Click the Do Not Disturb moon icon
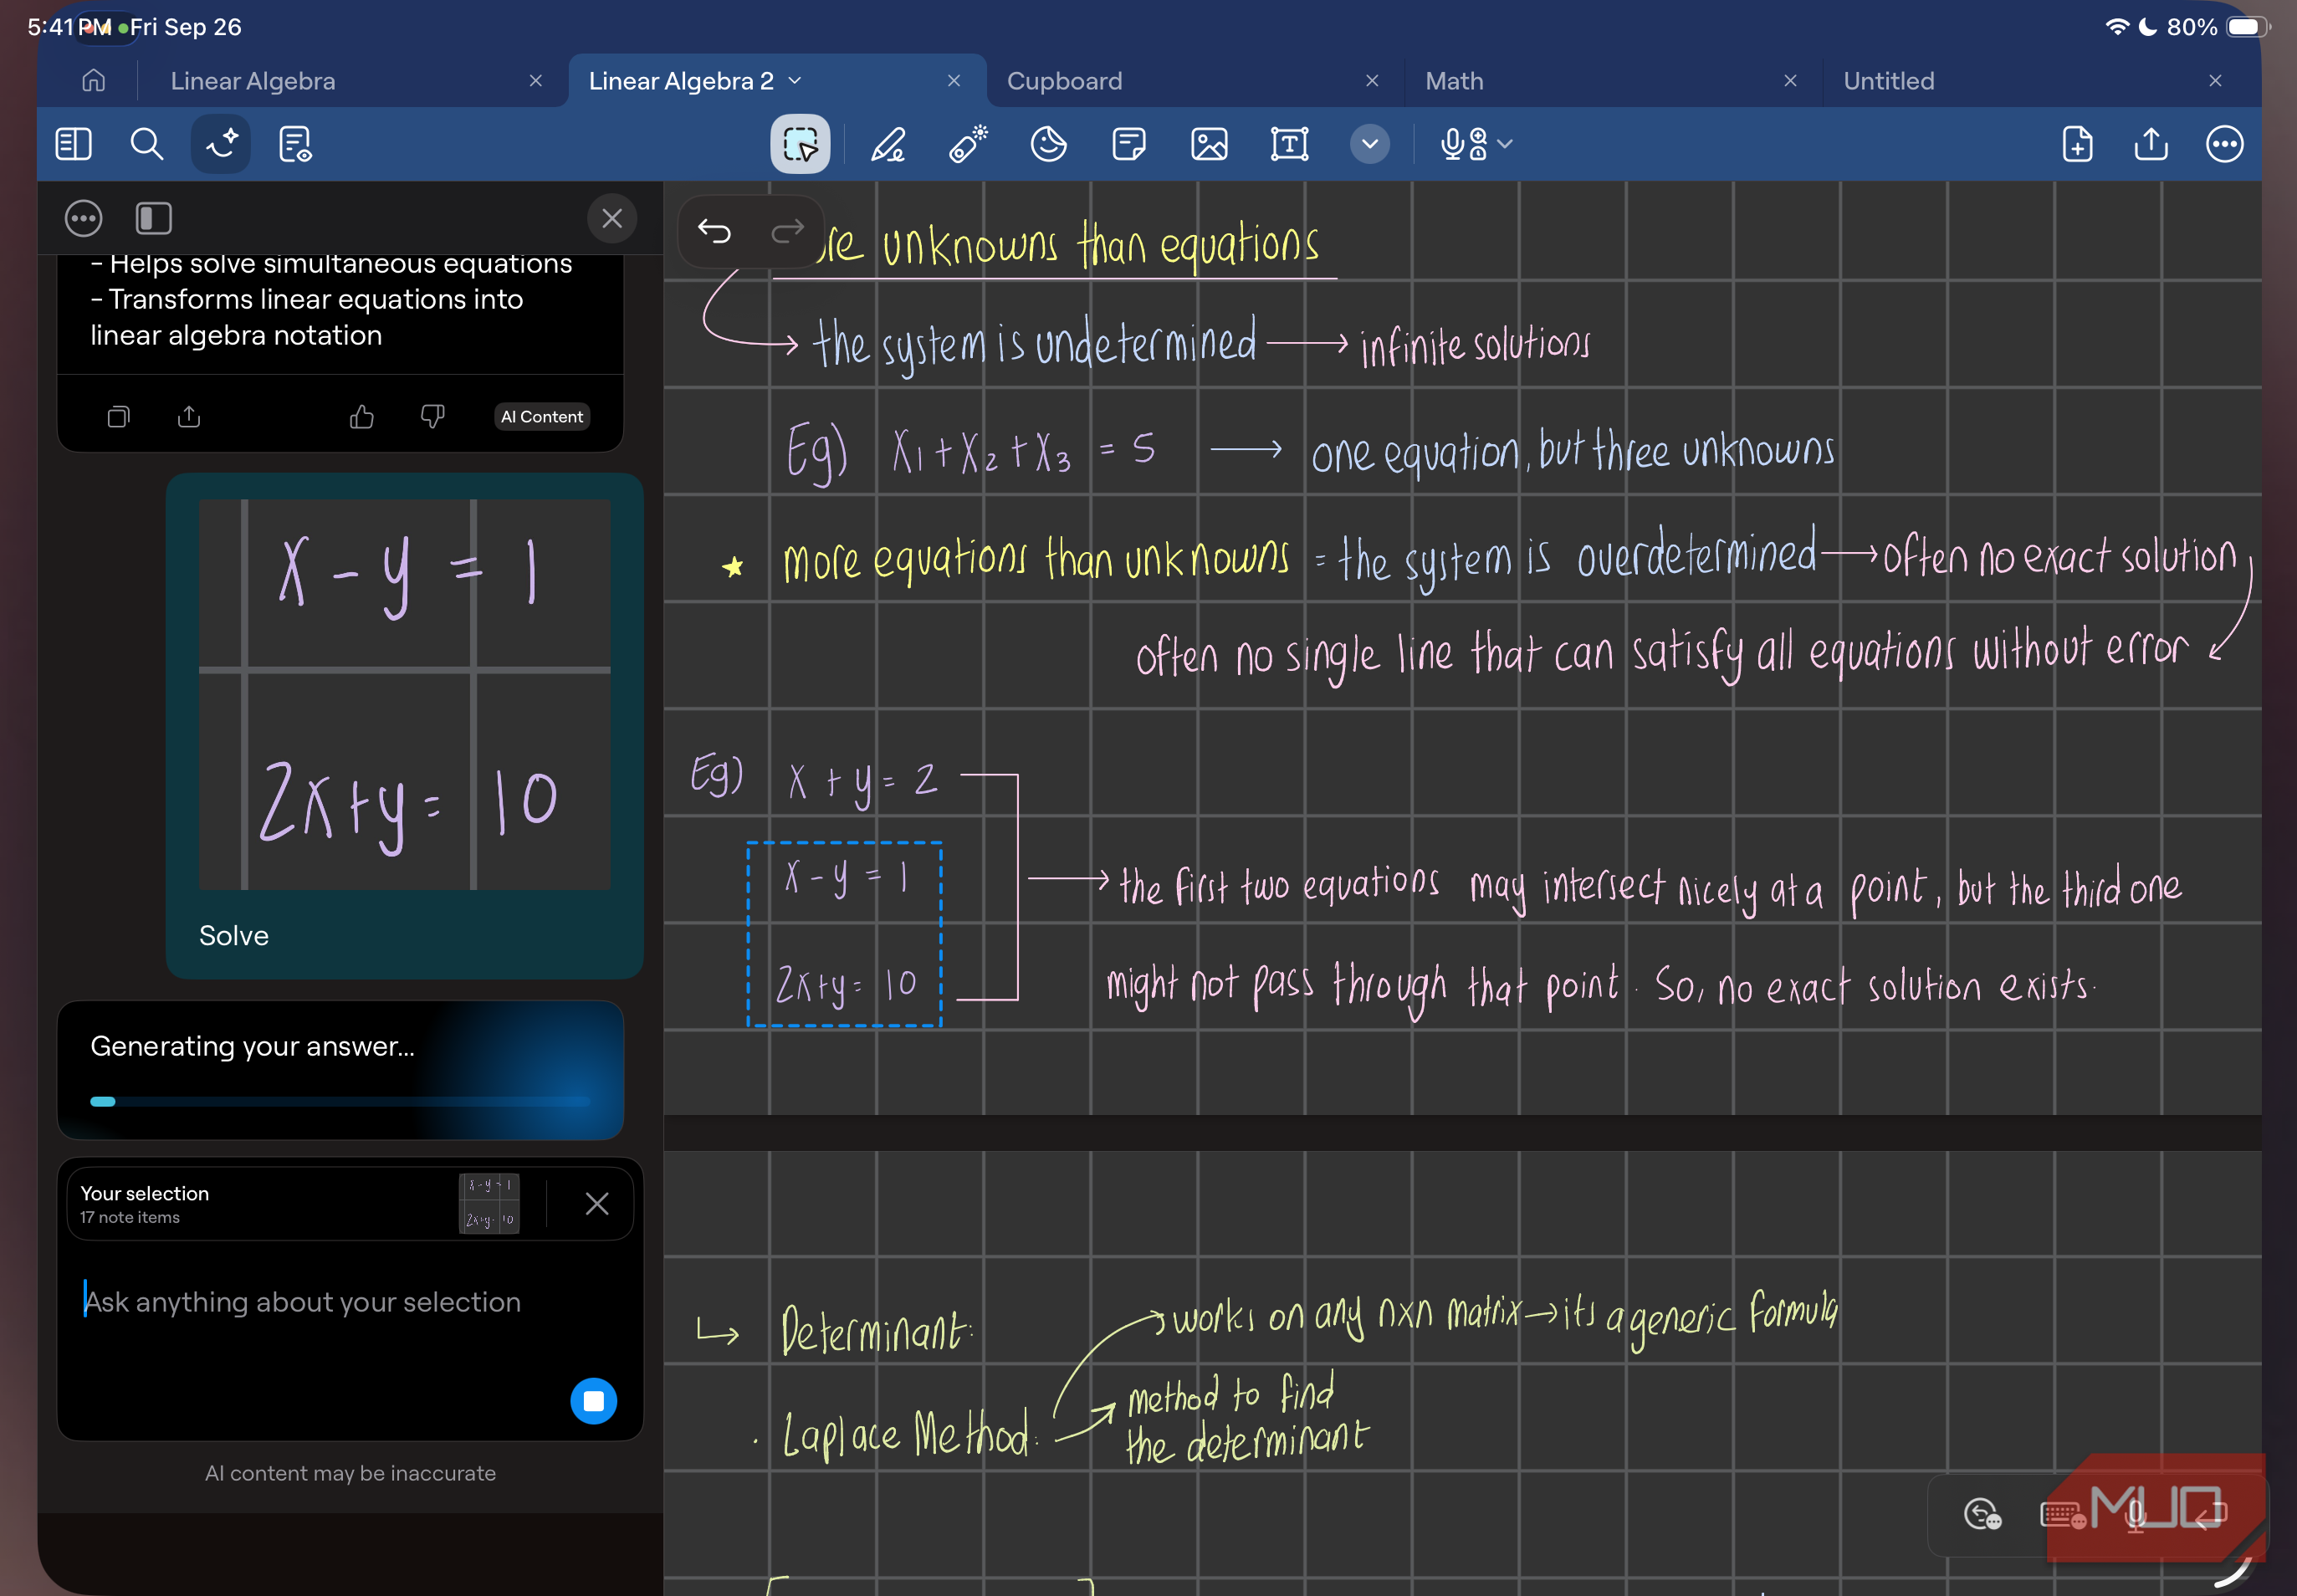 tap(2147, 27)
